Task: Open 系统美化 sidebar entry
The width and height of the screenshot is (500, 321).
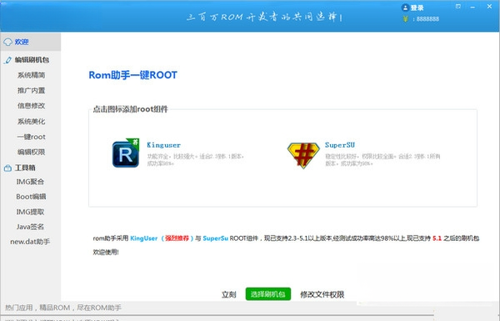Action: tap(32, 122)
